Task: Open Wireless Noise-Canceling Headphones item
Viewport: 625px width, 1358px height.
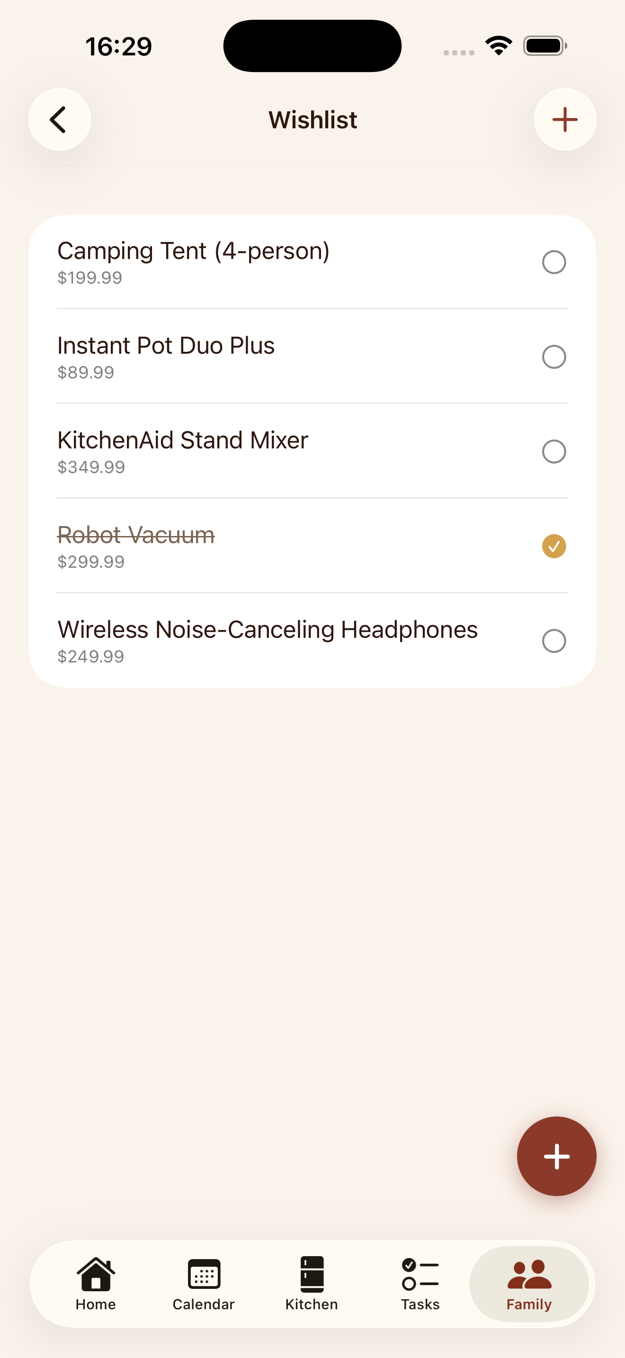Action: [267, 630]
